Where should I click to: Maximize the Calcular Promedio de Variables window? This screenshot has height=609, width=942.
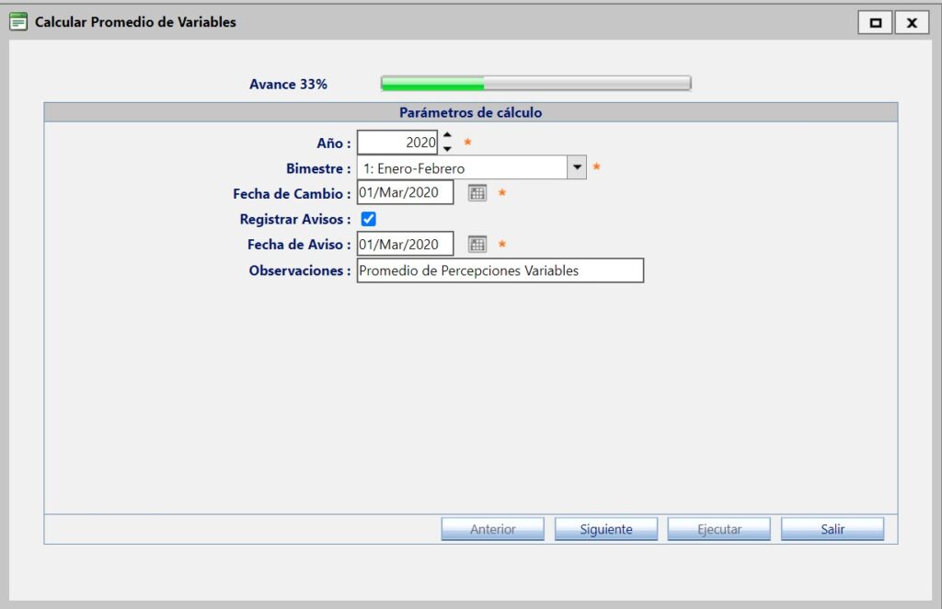click(875, 23)
